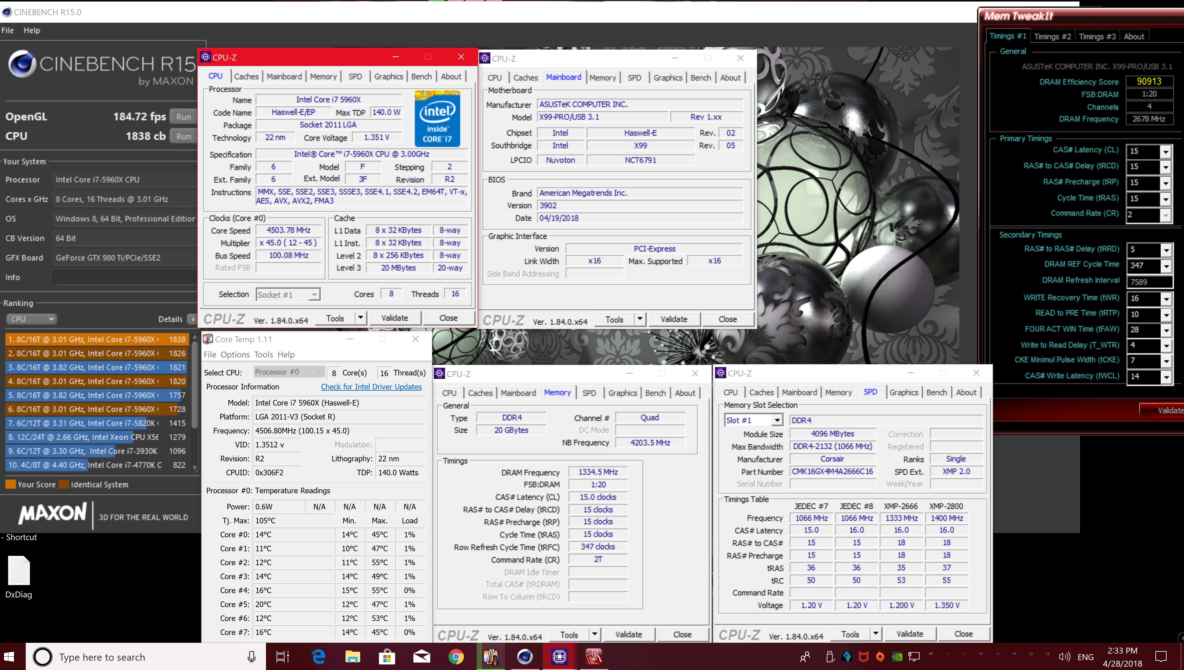Click Validate in CPU-Z Mainboard window
Viewport: 1184px width, 670px height.
tap(674, 319)
